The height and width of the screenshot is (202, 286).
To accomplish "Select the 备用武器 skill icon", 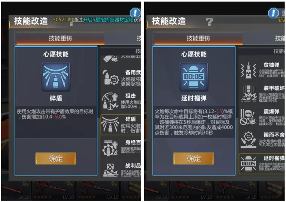I will pyautogui.click(x=110, y=78).
